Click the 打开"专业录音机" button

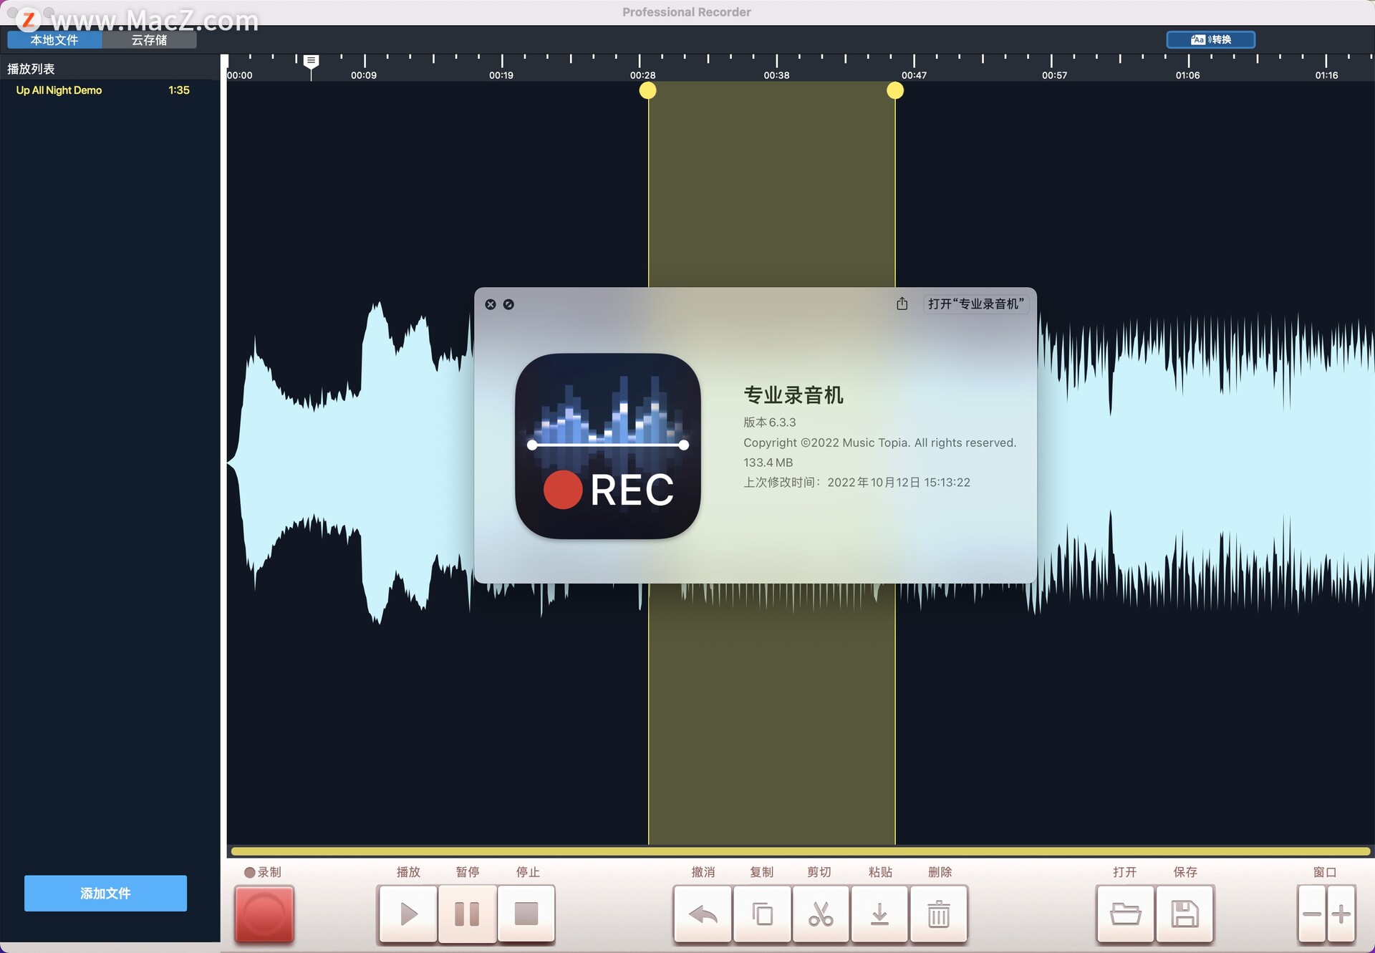[975, 303]
